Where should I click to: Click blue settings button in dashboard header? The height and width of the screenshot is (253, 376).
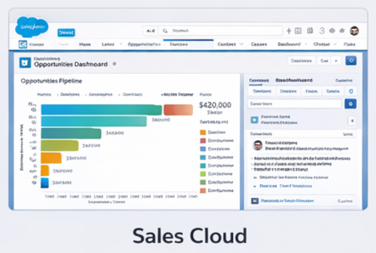[351, 61]
